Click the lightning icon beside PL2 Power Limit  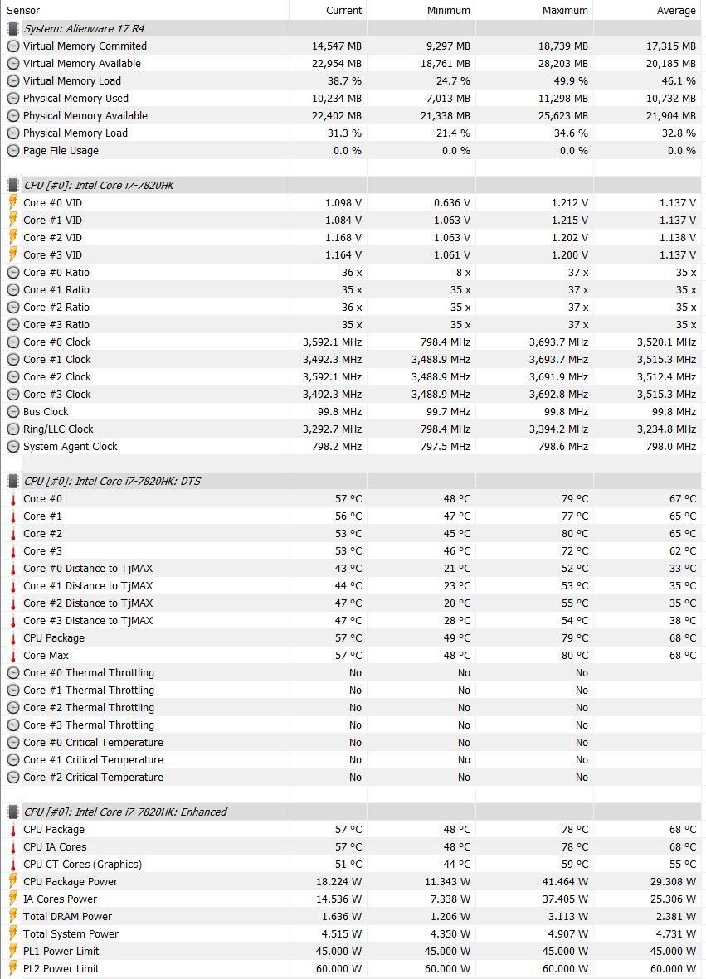click(13, 968)
